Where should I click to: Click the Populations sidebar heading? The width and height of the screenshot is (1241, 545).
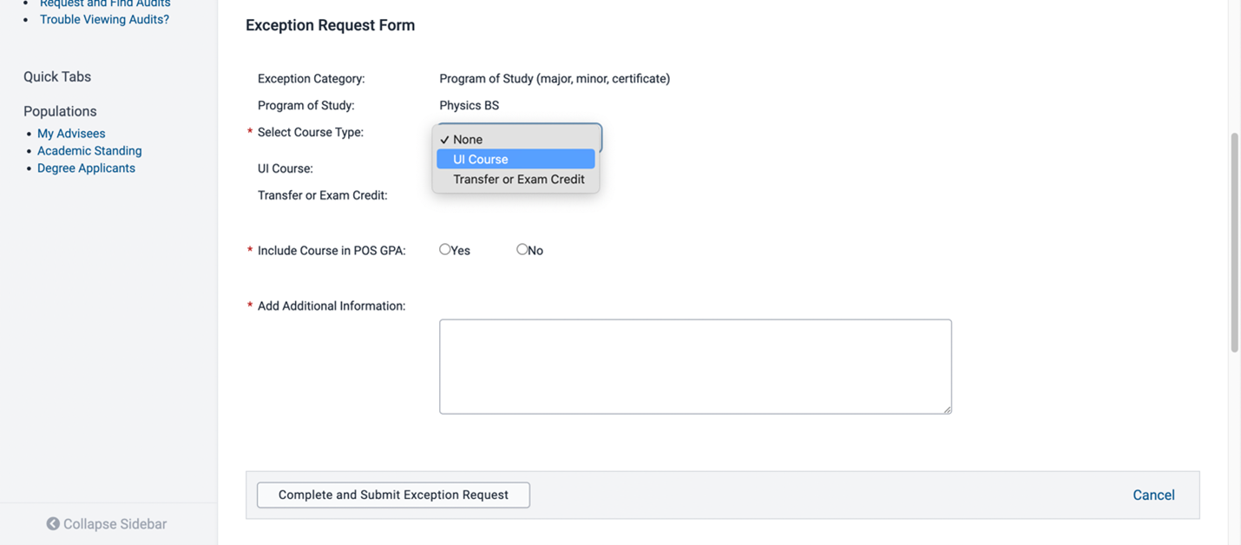[60, 111]
